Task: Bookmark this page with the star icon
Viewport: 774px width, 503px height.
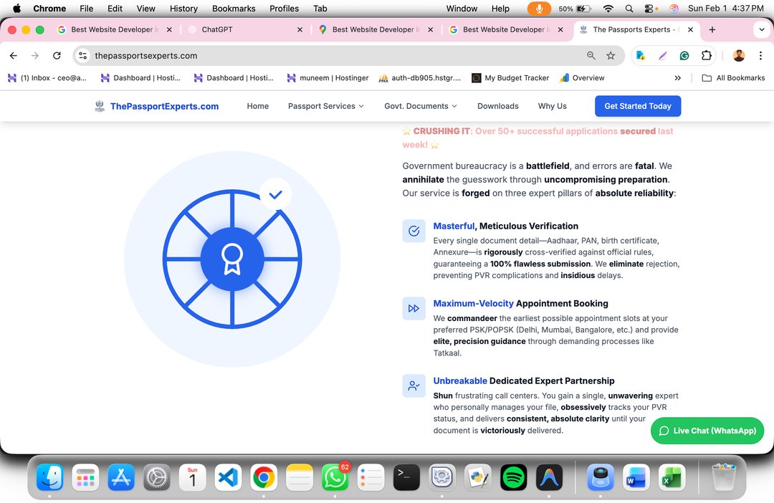Action: point(611,56)
